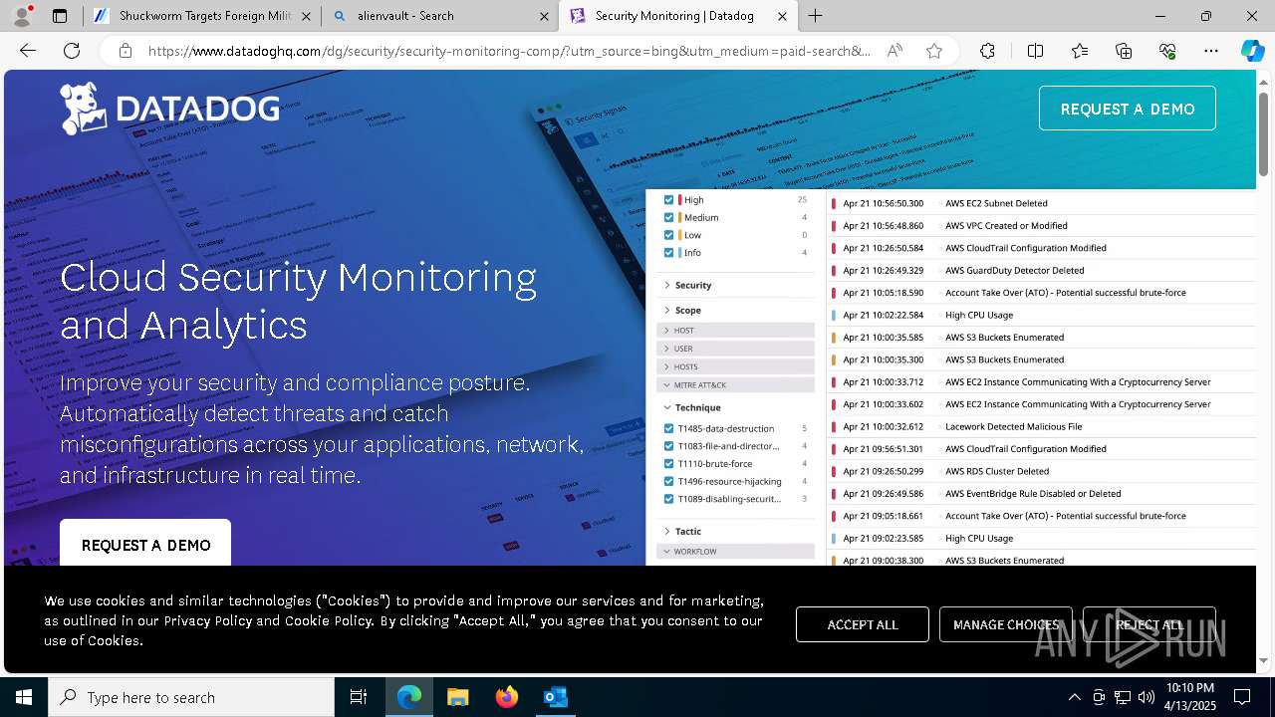Open the Cookie Policy link
The width and height of the screenshot is (1275, 717).
click(x=329, y=620)
